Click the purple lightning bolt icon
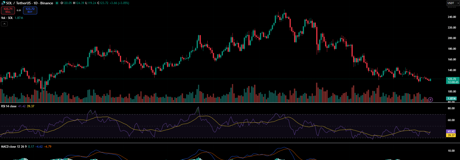Screen dimensions: 460x160 click(431, 100)
